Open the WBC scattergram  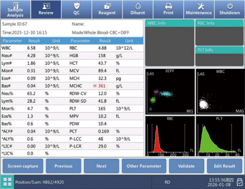[x=220, y=91]
